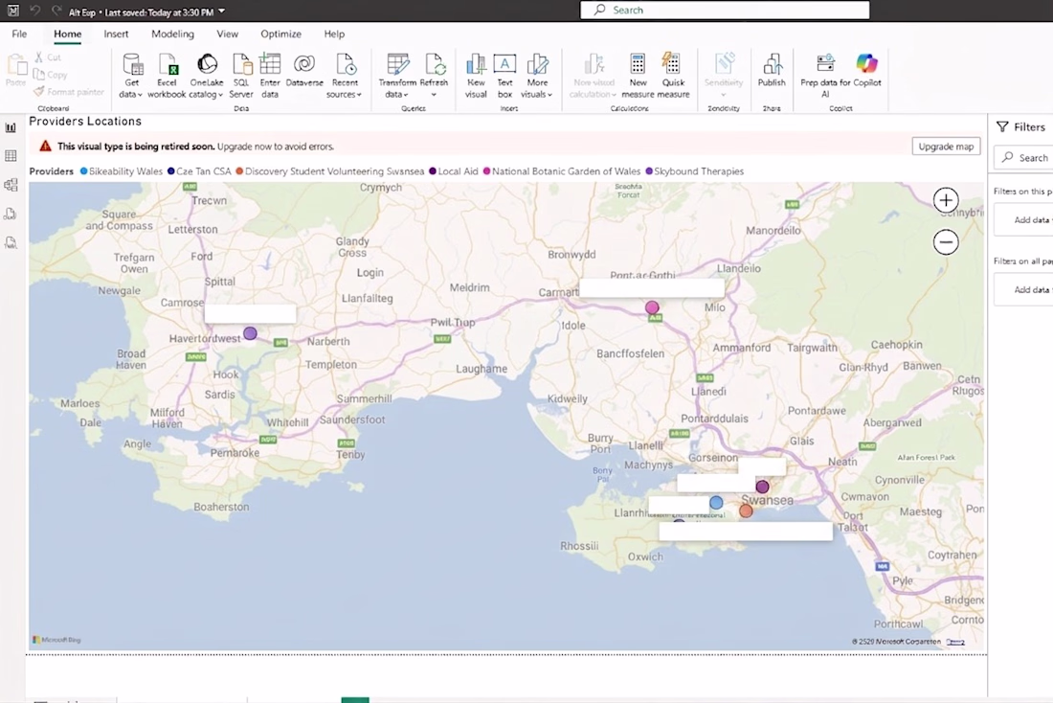Viewport: 1053px width, 703px height.
Task: Create a New measure
Action: point(638,76)
